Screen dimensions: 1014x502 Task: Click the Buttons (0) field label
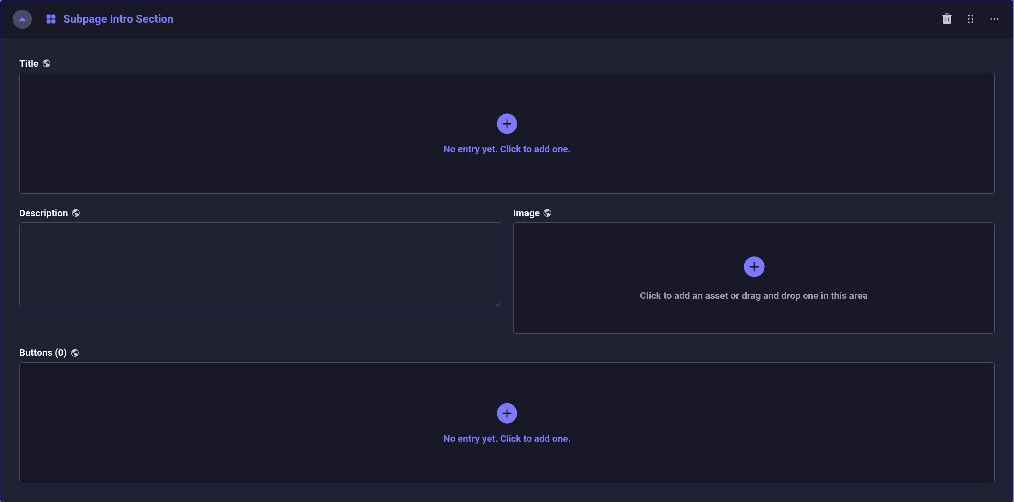click(x=43, y=353)
